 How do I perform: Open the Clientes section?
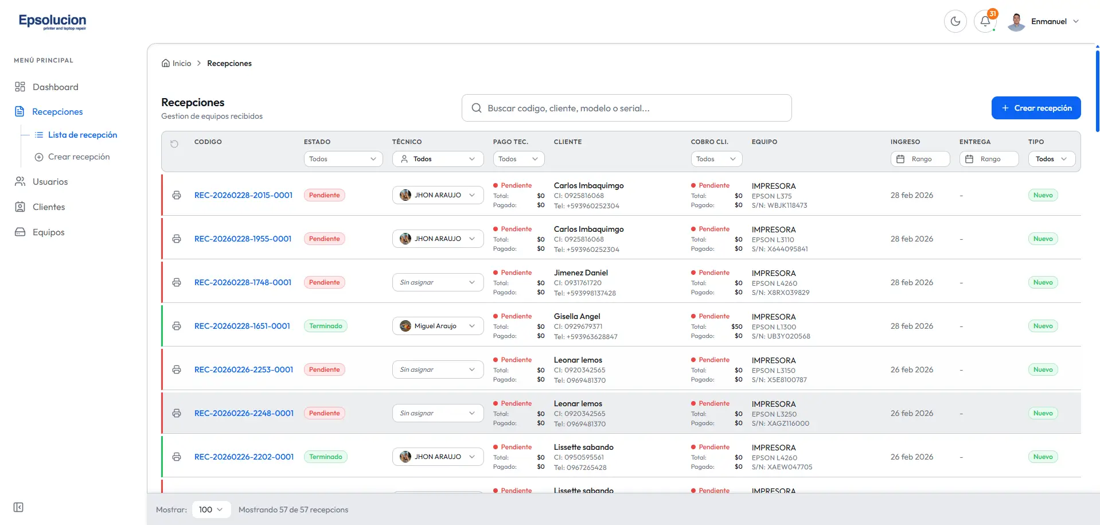point(49,207)
